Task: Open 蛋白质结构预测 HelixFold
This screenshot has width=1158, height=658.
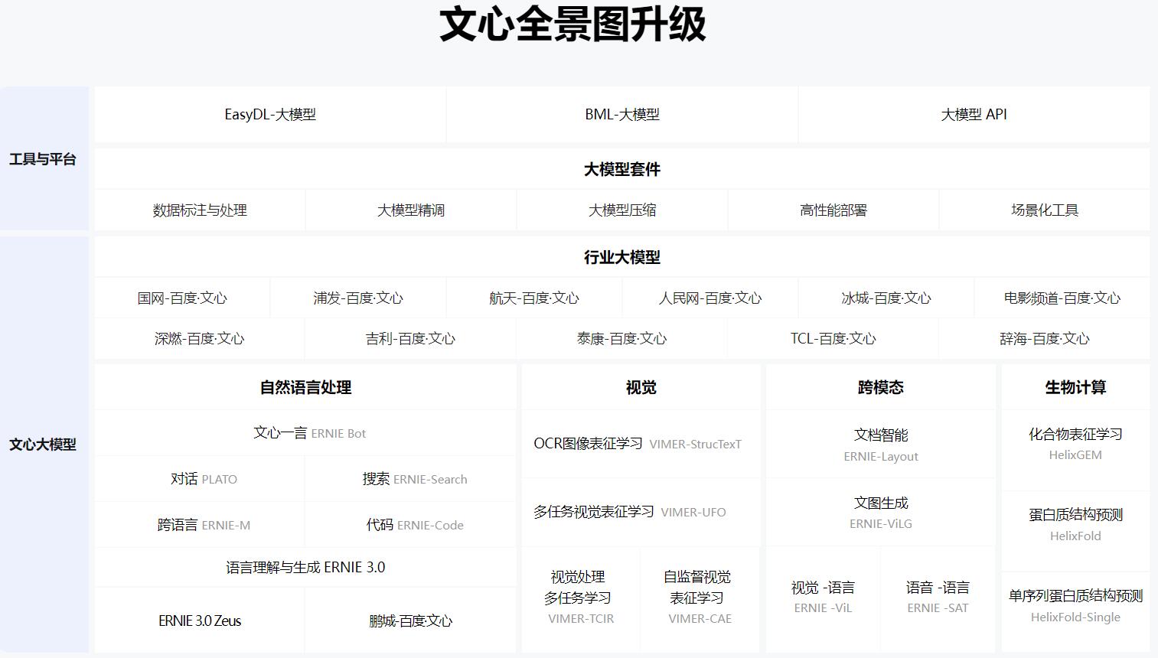Action: (1075, 526)
